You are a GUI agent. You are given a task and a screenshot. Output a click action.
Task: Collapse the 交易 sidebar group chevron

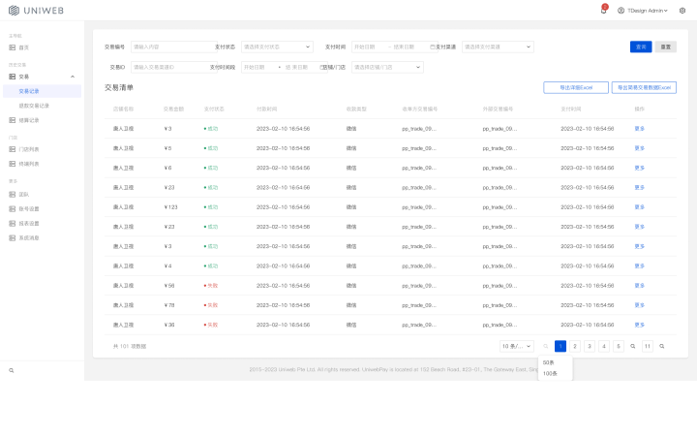[73, 77]
